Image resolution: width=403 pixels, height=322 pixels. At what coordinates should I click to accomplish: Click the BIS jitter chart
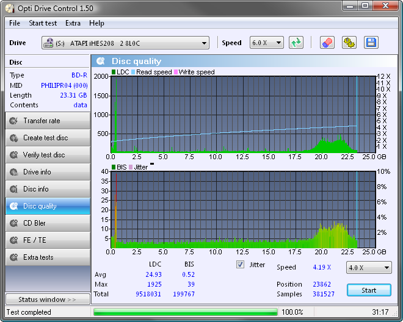click(x=243, y=210)
